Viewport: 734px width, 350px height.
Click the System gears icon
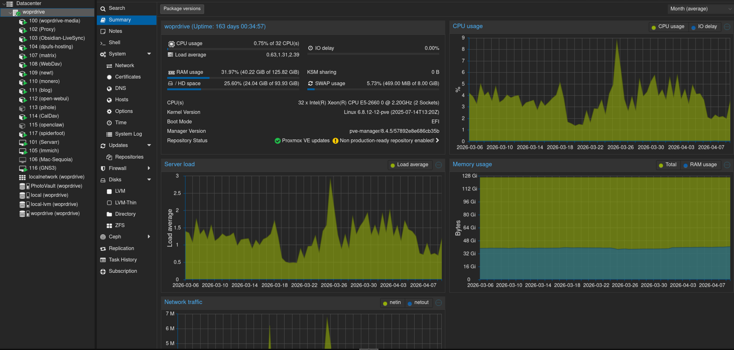103,54
